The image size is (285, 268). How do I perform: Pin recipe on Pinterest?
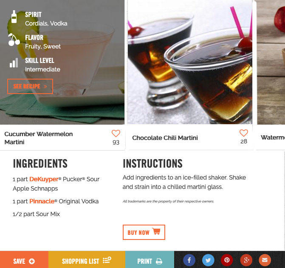tap(227, 260)
